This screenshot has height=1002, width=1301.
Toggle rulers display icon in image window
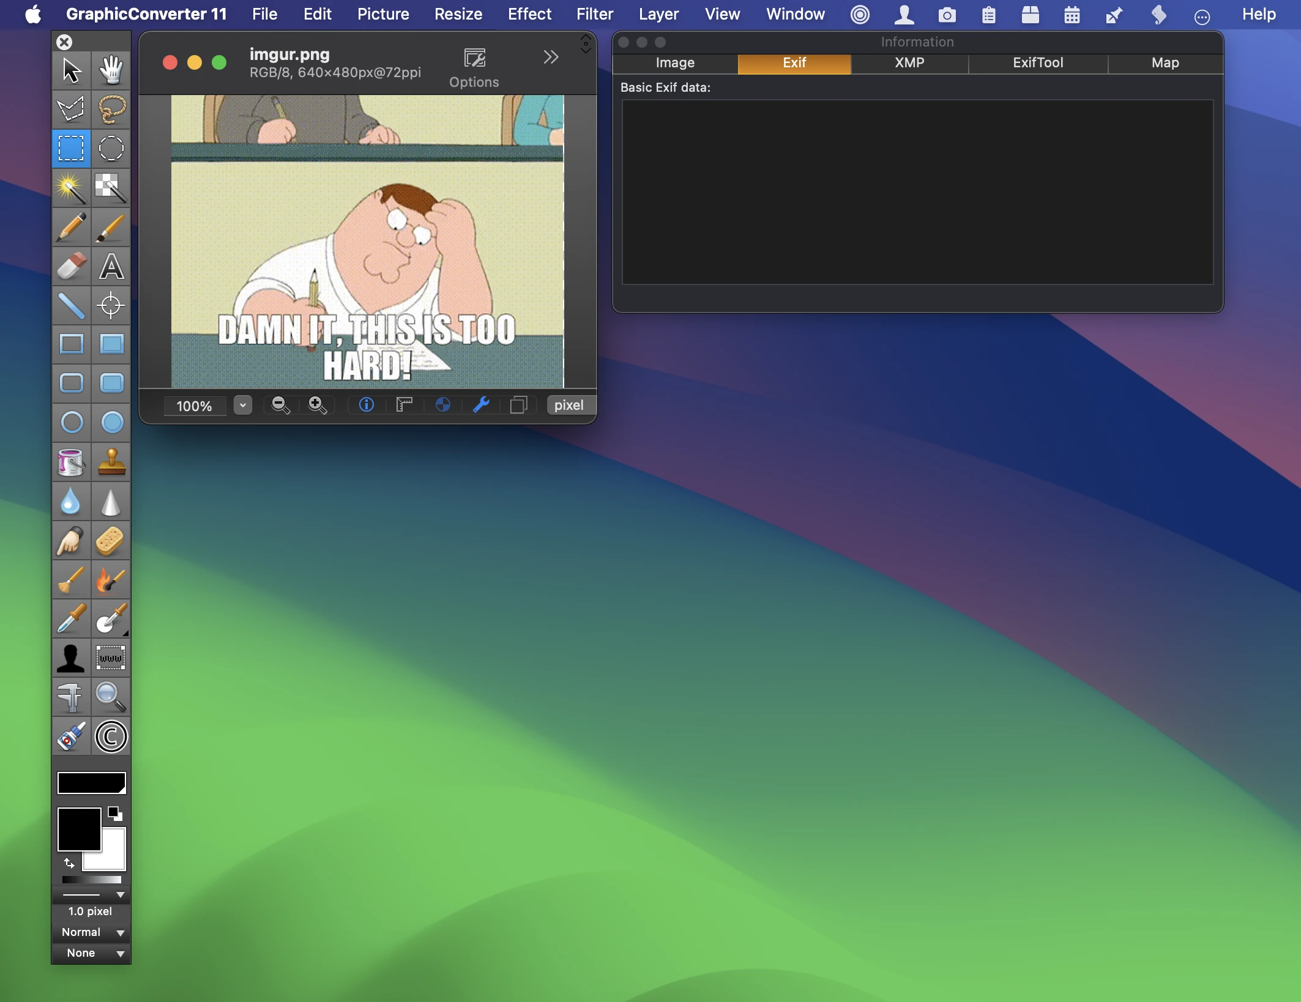404,405
